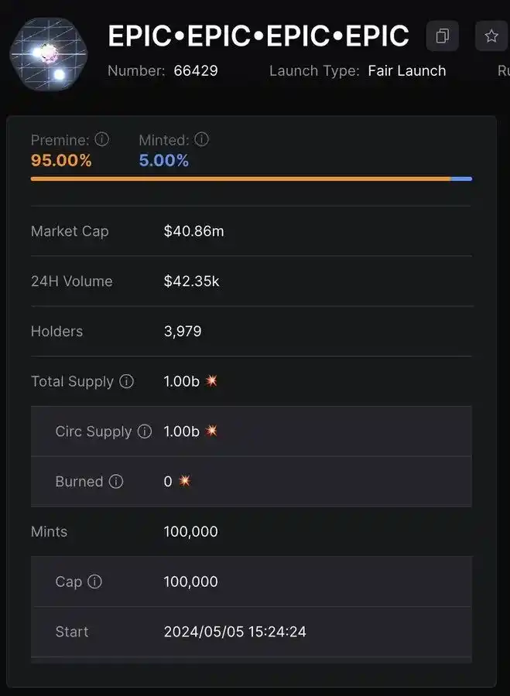Click the info icon beside Circ Supply
510x696 pixels.
coord(144,432)
